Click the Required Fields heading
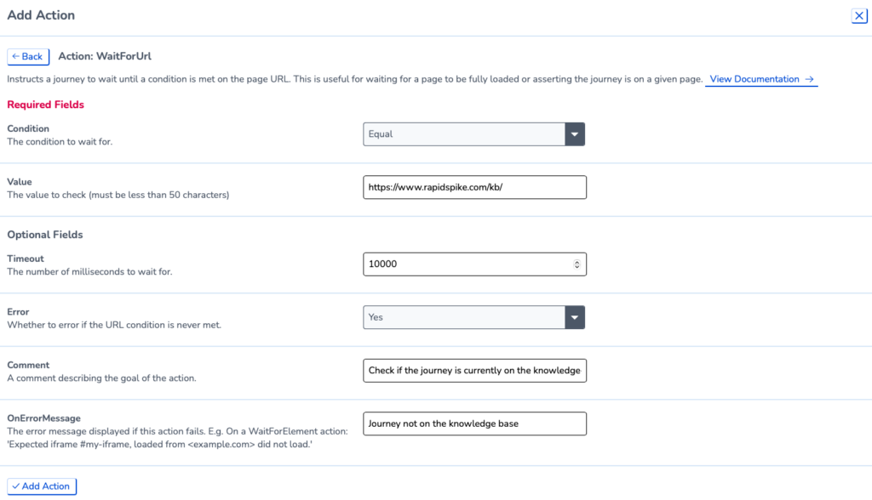This screenshot has height=500, width=872. pos(46,105)
